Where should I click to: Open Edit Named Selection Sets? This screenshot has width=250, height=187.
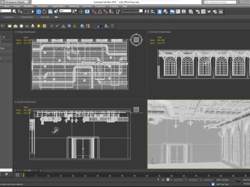point(118,11)
